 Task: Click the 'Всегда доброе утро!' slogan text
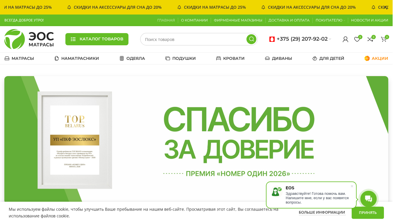(24, 20)
